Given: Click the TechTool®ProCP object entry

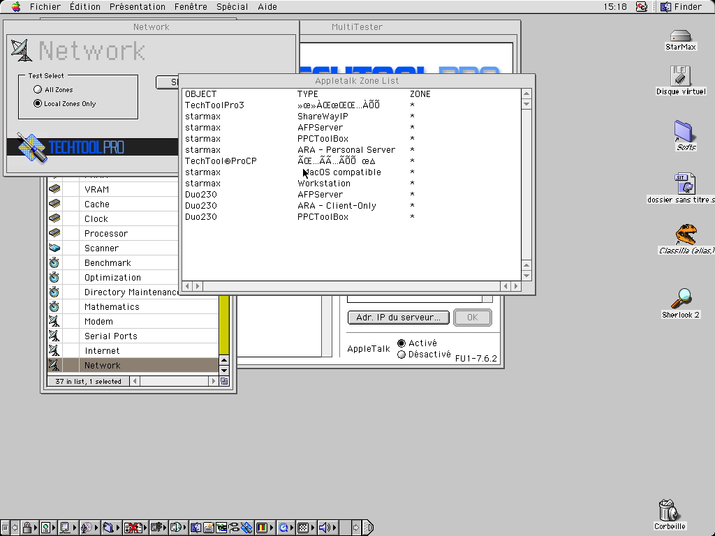Looking at the screenshot, I should coord(221,161).
